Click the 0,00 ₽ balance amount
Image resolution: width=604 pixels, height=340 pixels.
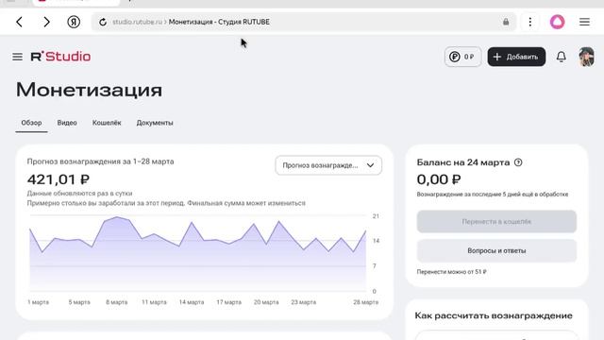coord(439,179)
